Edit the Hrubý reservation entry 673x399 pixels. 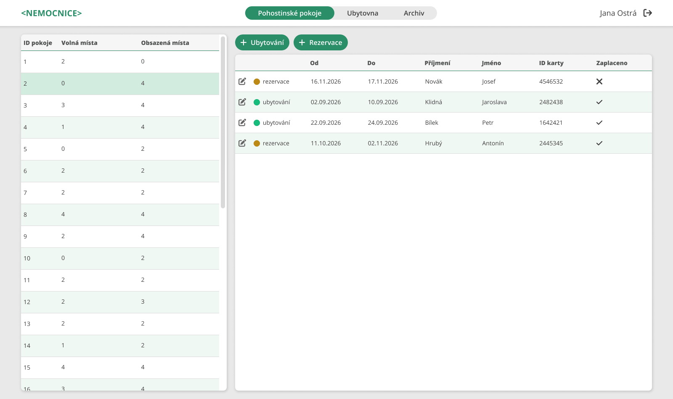click(242, 143)
